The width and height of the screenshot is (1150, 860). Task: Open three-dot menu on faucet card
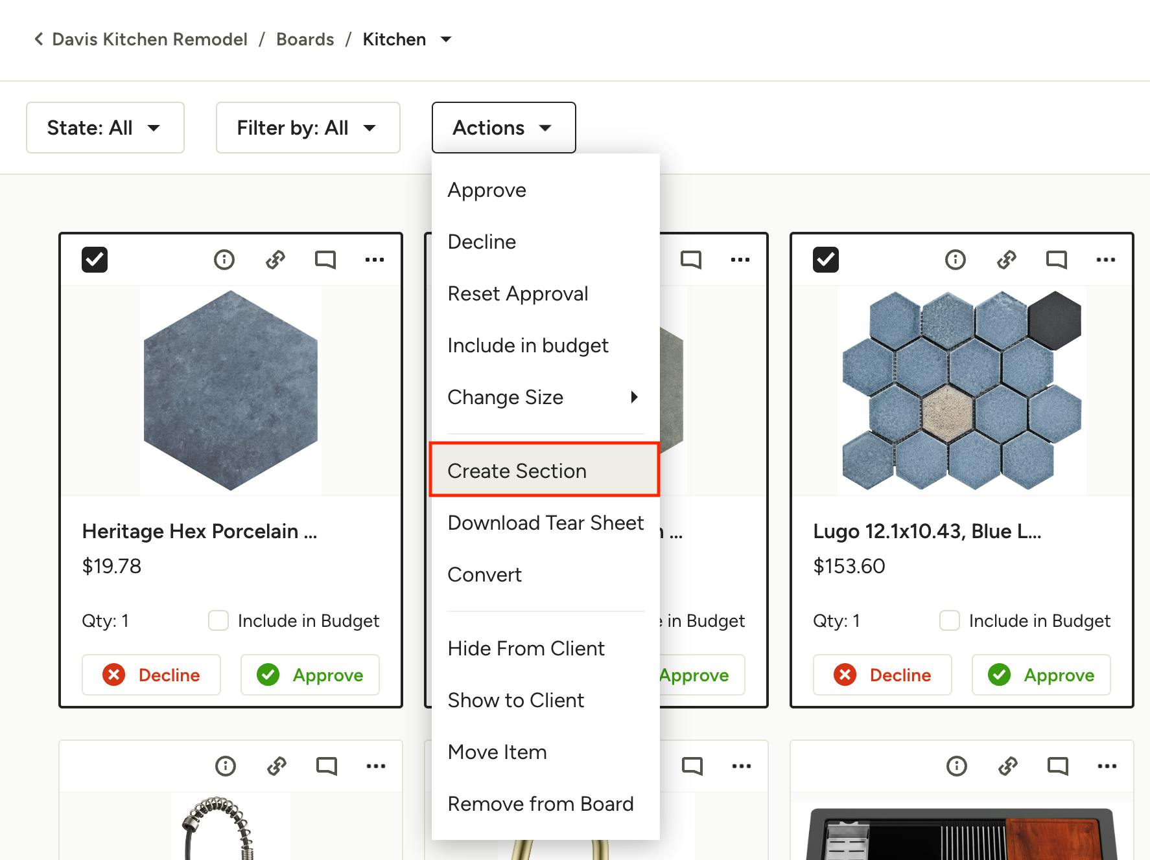[376, 766]
